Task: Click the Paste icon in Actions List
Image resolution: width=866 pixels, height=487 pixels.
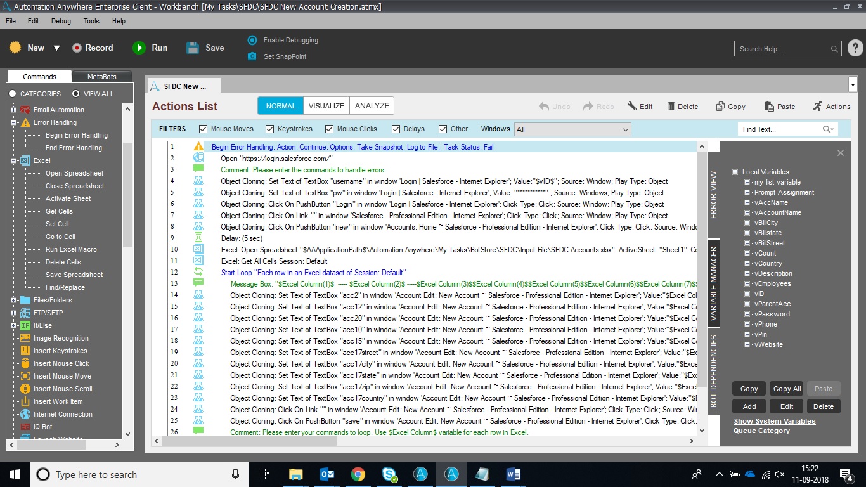Action: [769, 107]
